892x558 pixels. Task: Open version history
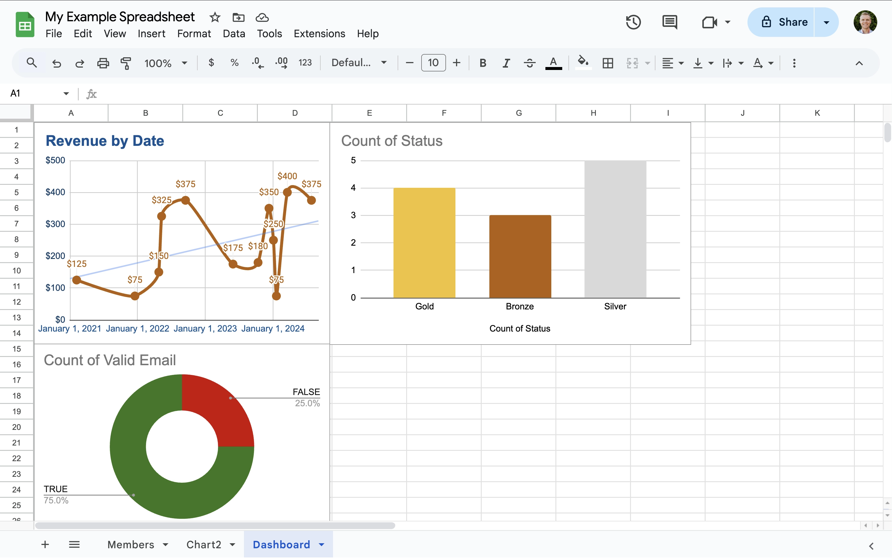coord(633,22)
